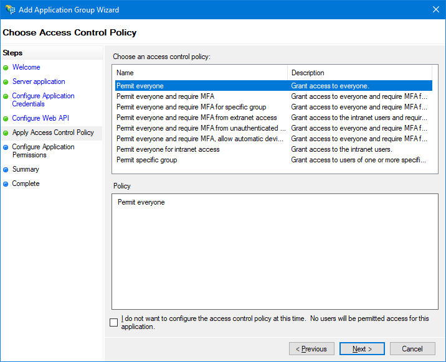Select Permit everyone and require MFA policy
446x362 pixels.
273,96
